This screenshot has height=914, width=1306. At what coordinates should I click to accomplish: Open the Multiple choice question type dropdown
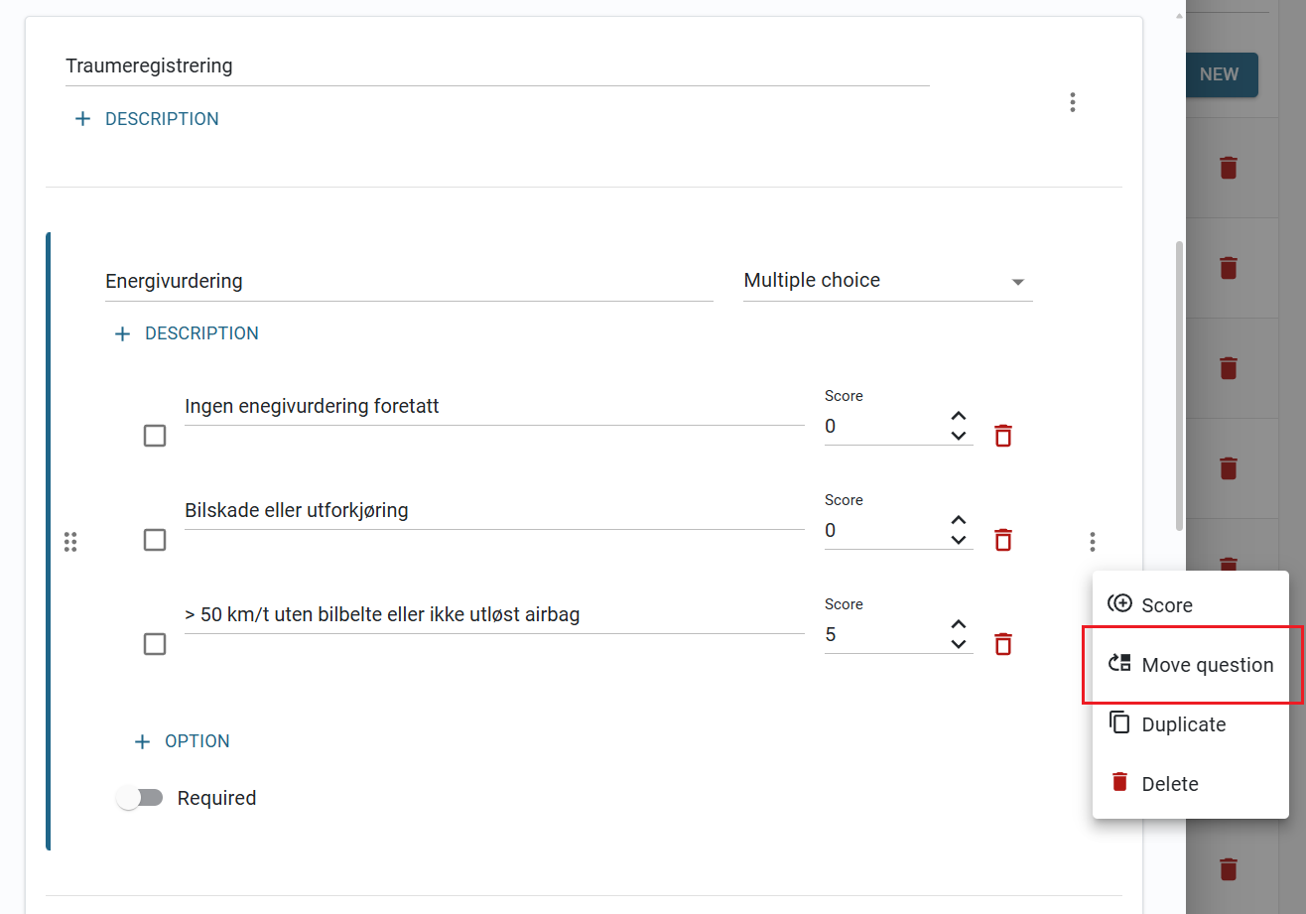tap(888, 281)
